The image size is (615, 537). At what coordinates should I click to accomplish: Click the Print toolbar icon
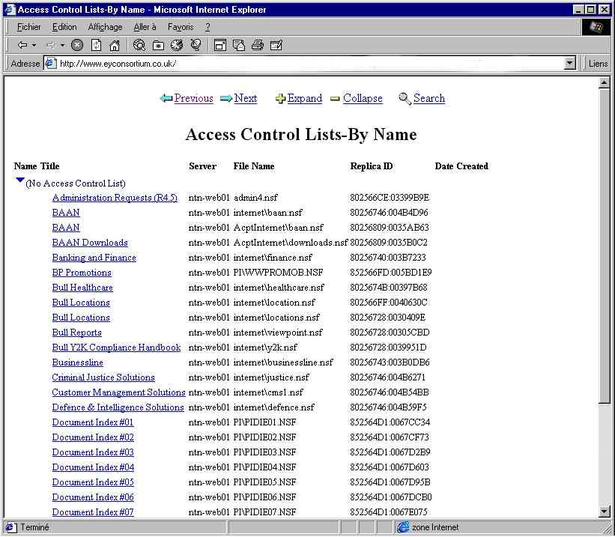pos(257,45)
